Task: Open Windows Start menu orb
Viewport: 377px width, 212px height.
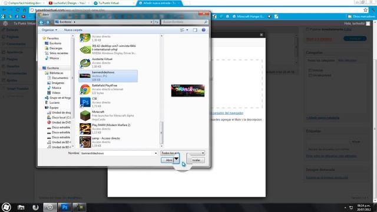Action: tap(6, 207)
